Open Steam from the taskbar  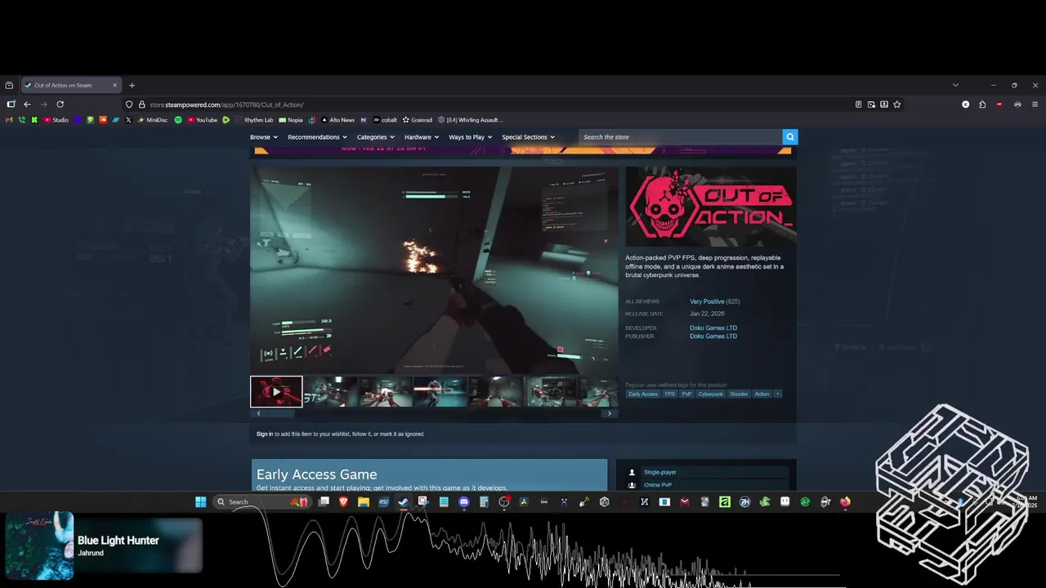click(403, 501)
